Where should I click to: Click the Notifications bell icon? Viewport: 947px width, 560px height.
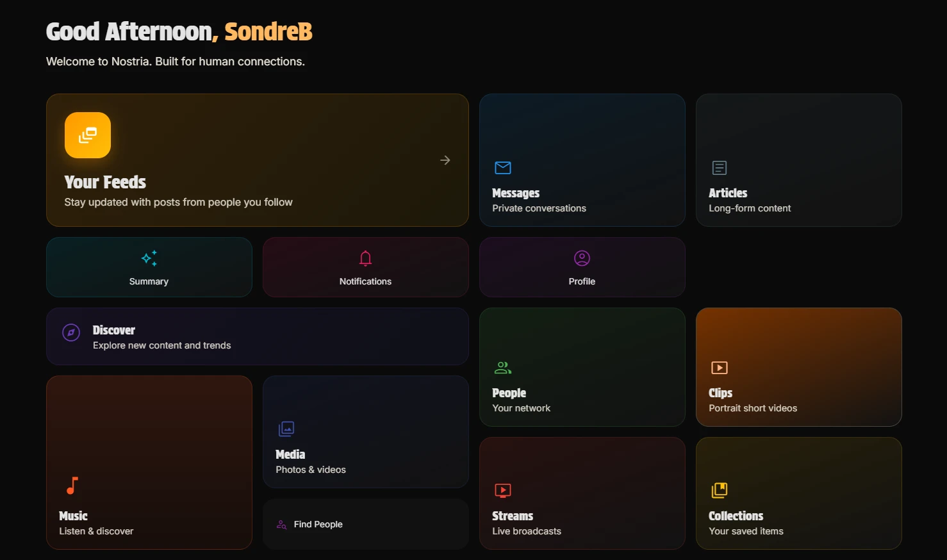click(x=365, y=258)
